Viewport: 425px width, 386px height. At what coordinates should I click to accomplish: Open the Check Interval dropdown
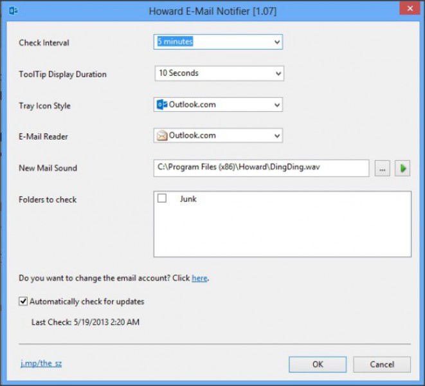point(277,42)
